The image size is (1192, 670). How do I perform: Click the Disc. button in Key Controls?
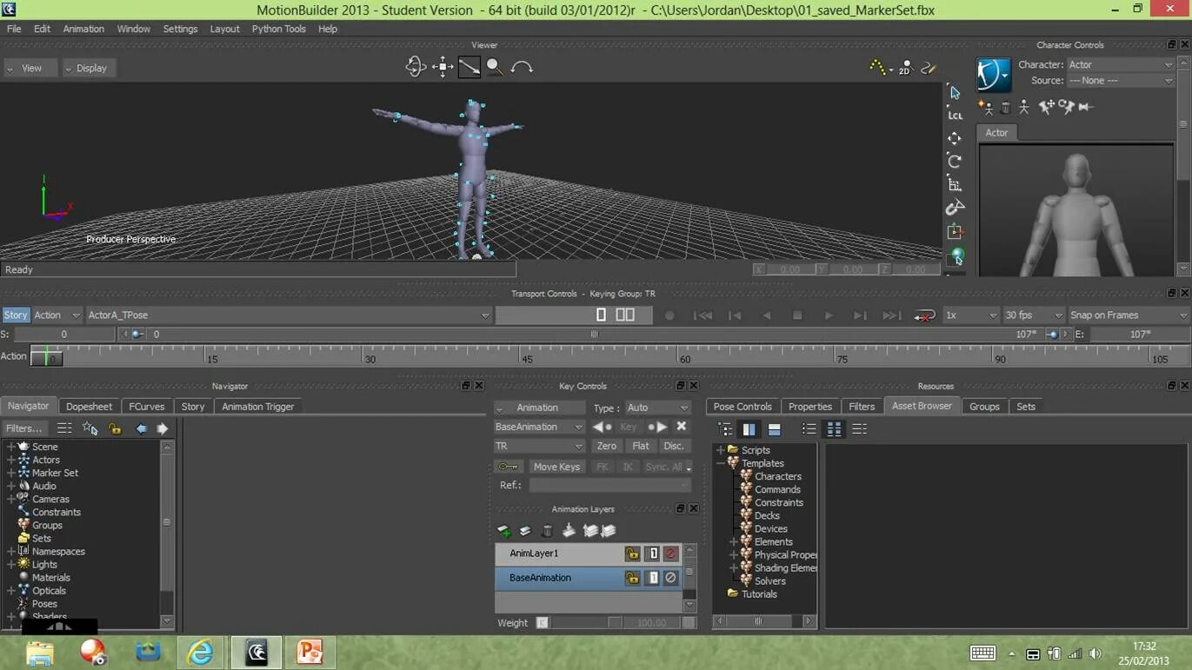pos(674,446)
